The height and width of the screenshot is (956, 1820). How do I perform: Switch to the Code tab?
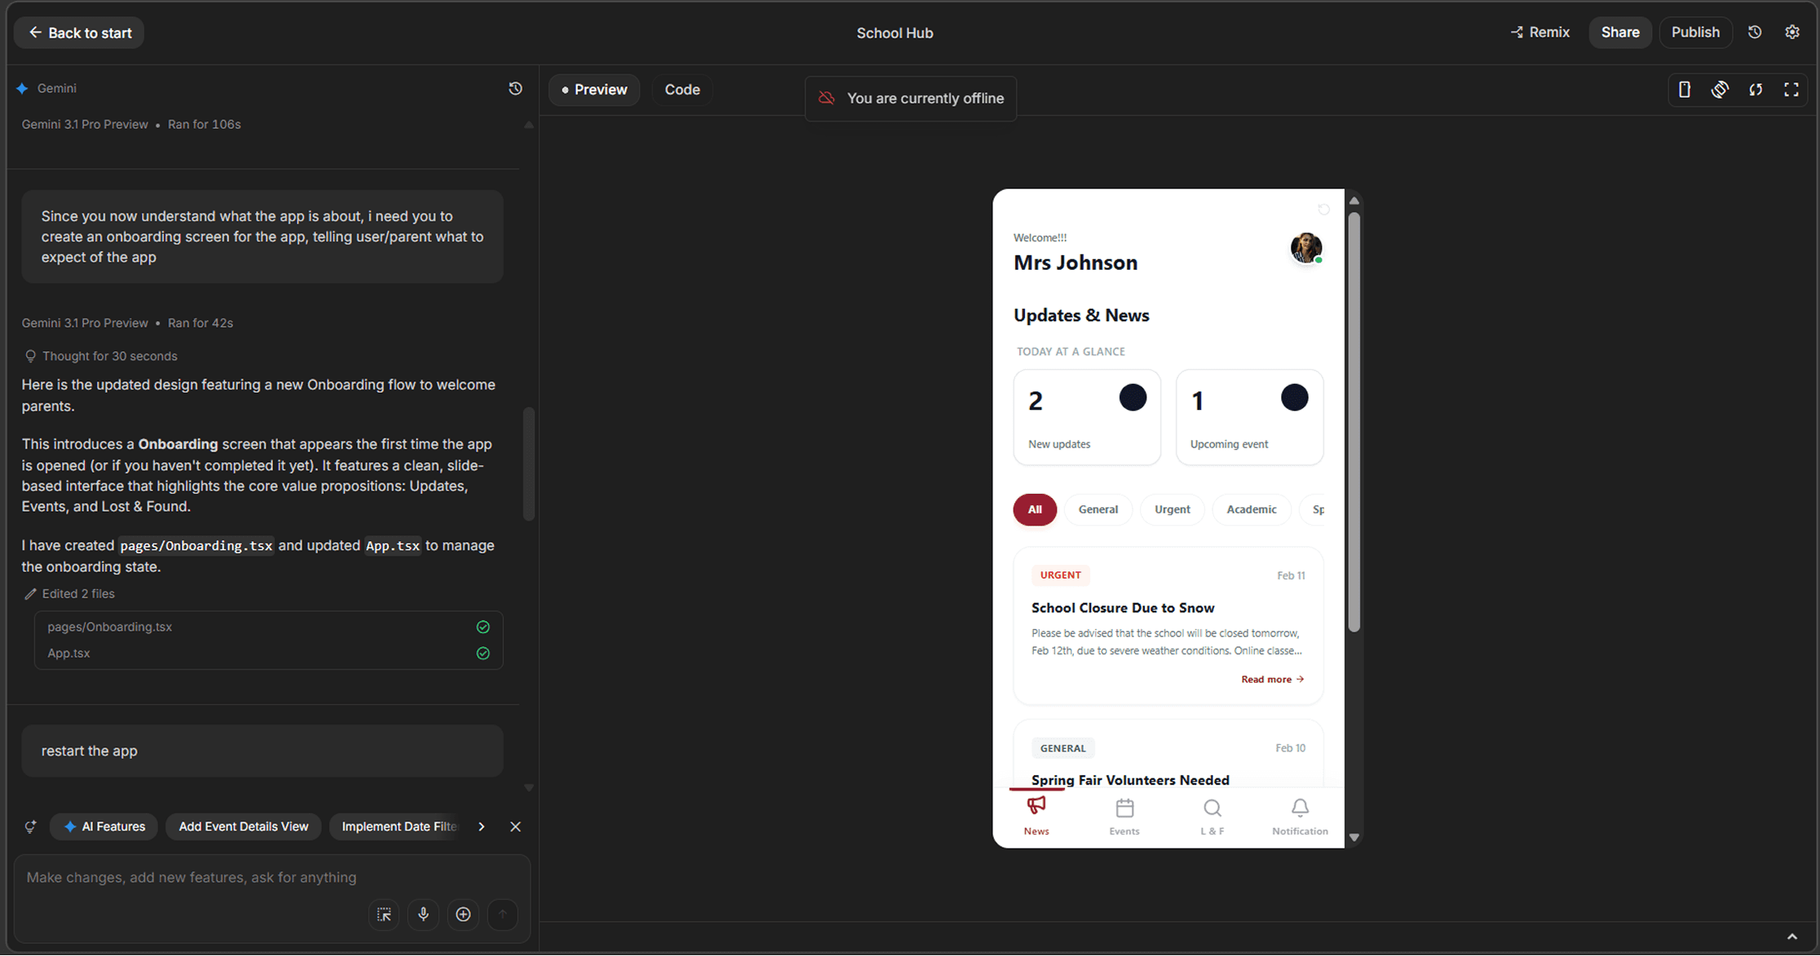click(682, 90)
